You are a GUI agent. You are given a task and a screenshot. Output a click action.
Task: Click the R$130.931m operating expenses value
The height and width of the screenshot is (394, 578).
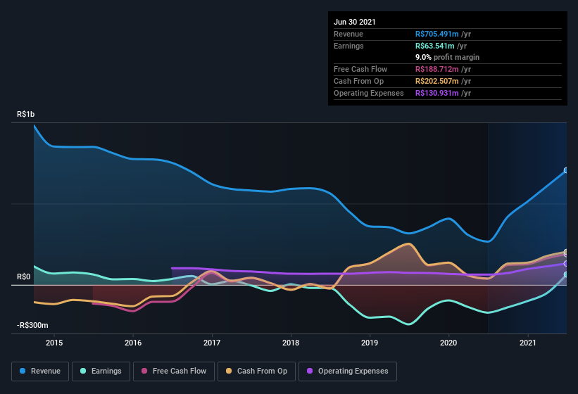tap(436, 93)
